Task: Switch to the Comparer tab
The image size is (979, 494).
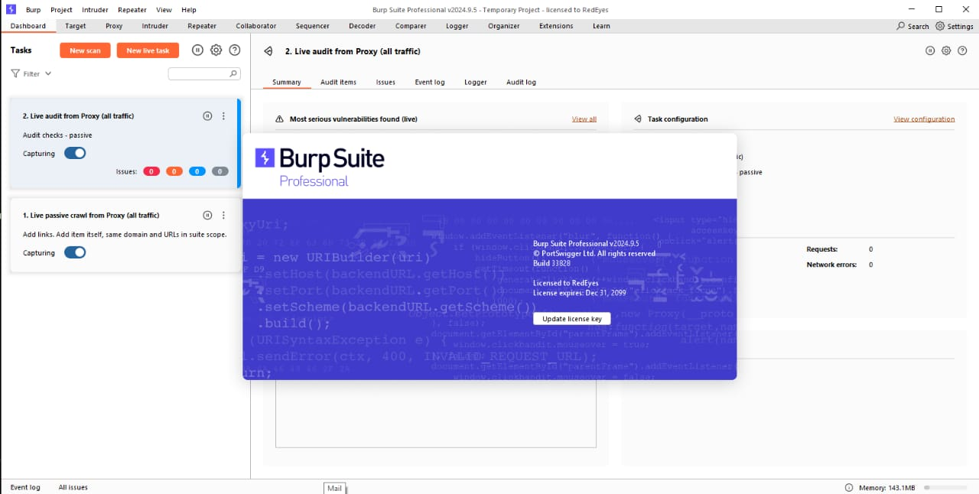Action: tap(411, 26)
